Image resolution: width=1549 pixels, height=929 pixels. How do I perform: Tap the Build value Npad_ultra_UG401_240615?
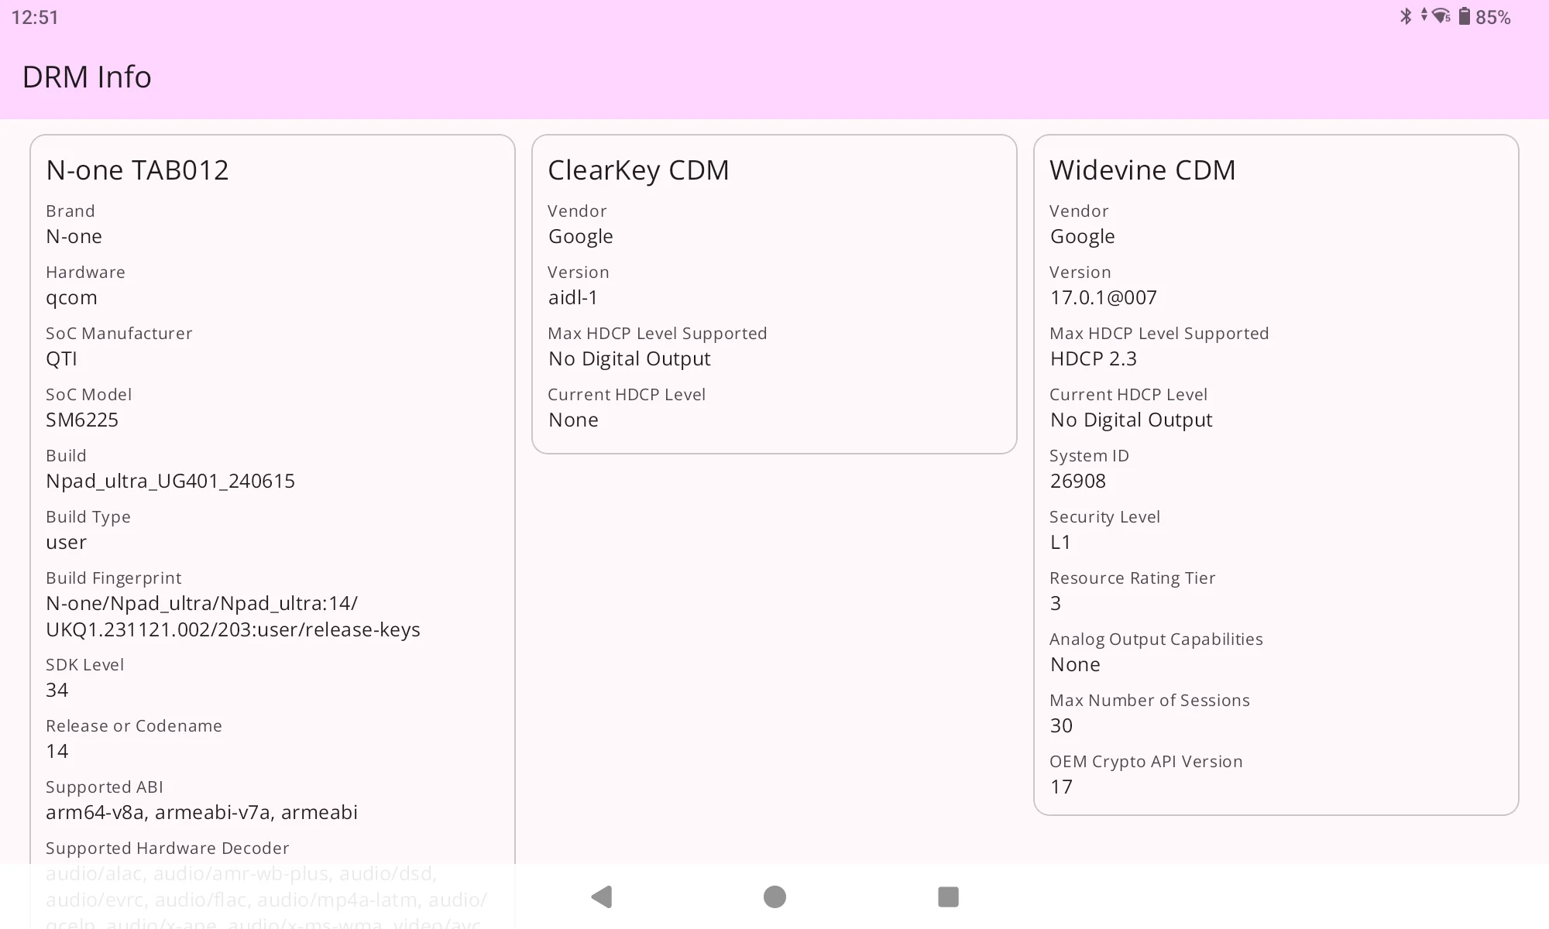pyautogui.click(x=170, y=481)
